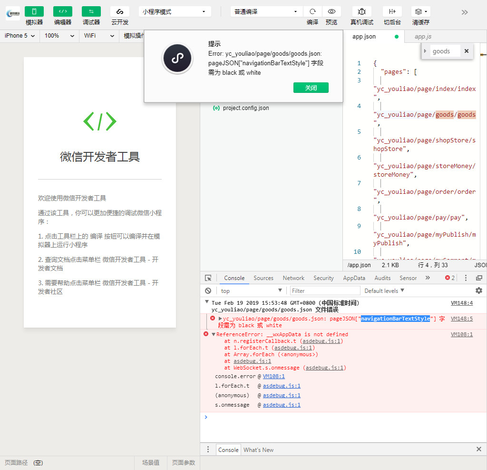
Task: Open asdebug.js:1 link beside s.onmessage
Action: coord(282,405)
